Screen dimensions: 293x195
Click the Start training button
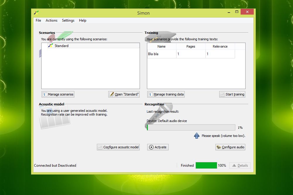232,94
